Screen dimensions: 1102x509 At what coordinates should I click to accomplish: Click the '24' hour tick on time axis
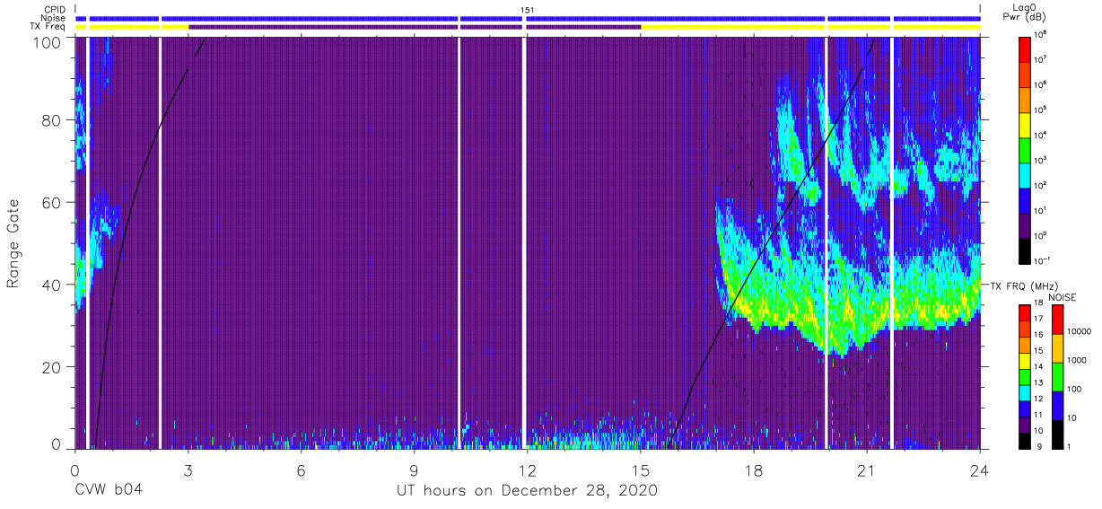pos(980,470)
